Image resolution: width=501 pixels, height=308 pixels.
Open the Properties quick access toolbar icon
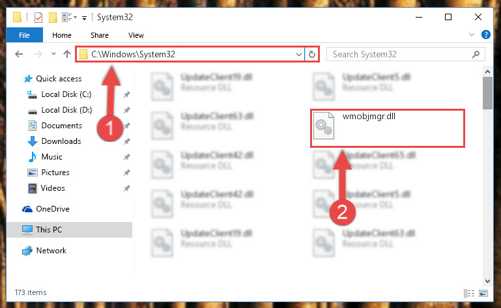(x=38, y=17)
